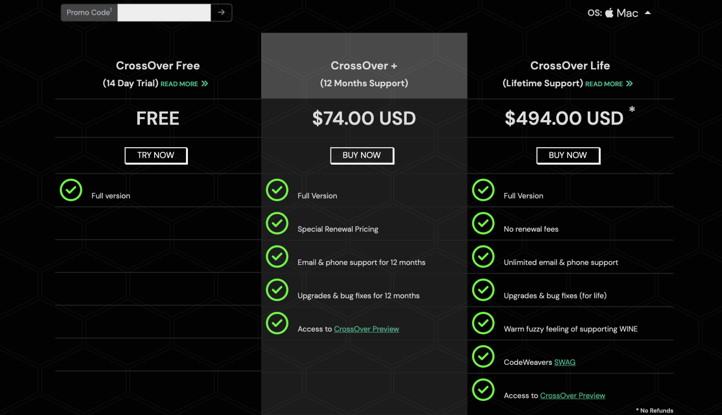
Task: Click the Promo Code input field
Action: (164, 12)
